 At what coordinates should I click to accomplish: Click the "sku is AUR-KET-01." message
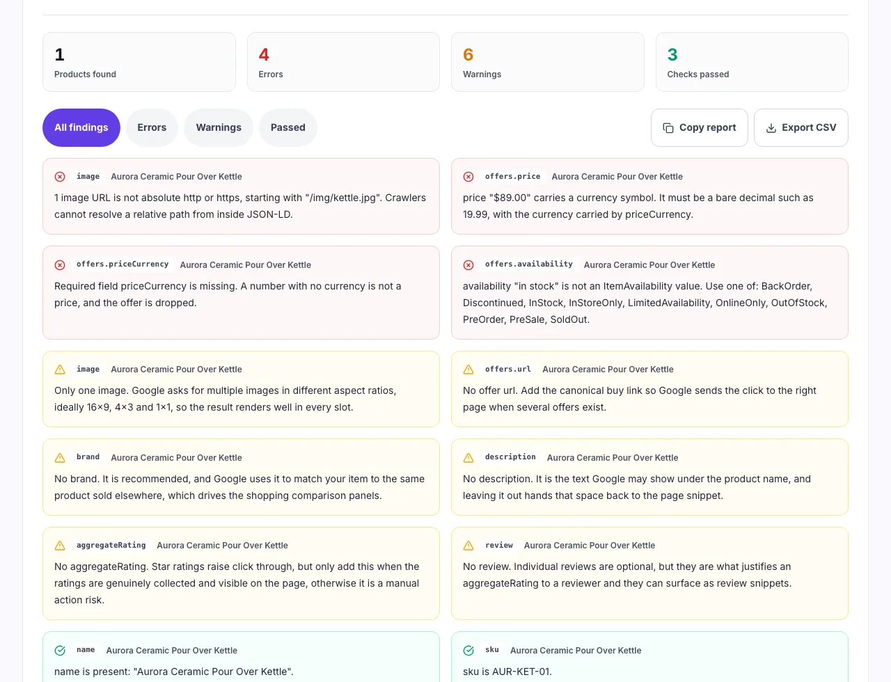point(507,672)
